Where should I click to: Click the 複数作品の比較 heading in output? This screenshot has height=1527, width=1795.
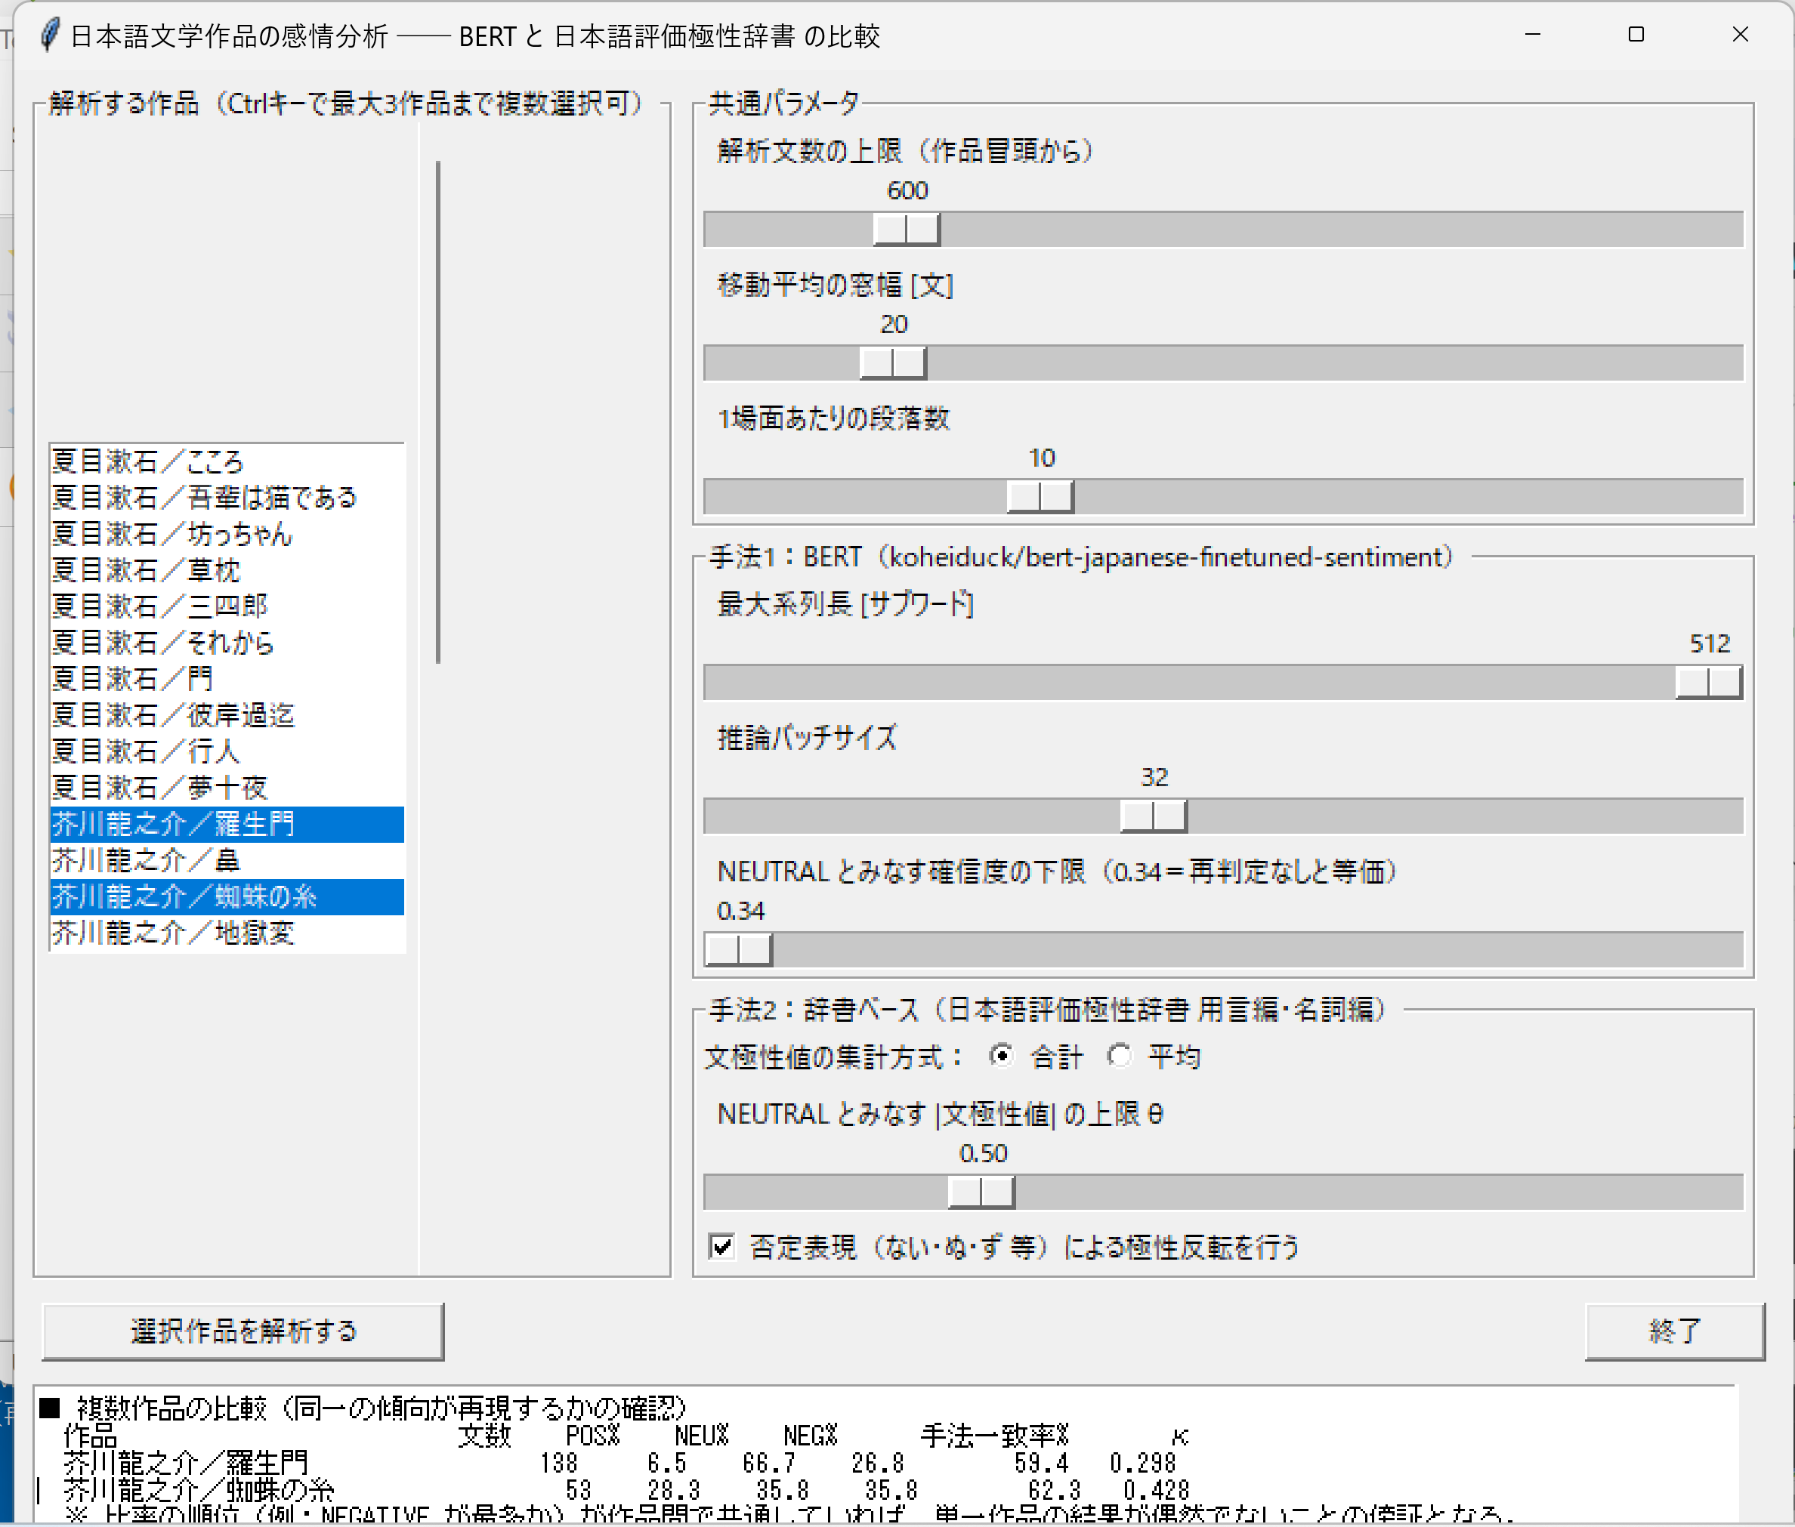point(363,1408)
